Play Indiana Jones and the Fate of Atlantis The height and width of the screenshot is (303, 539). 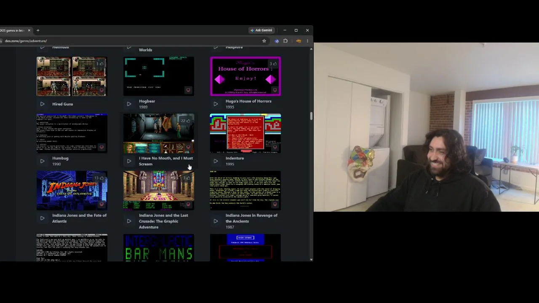click(42, 218)
